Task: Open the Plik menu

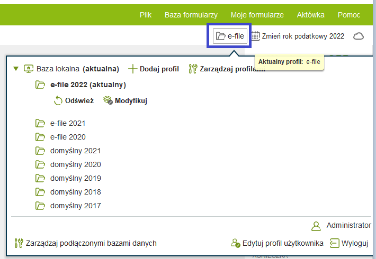Action: click(146, 15)
